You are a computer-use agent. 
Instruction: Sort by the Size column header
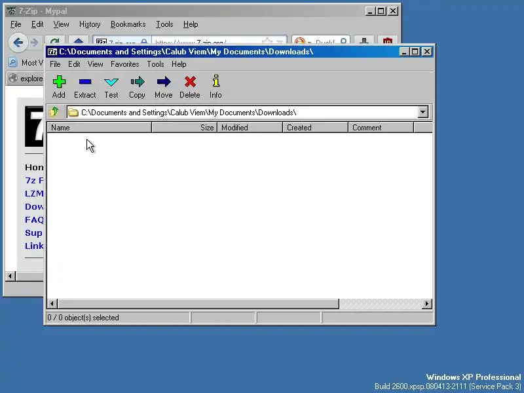(185, 128)
